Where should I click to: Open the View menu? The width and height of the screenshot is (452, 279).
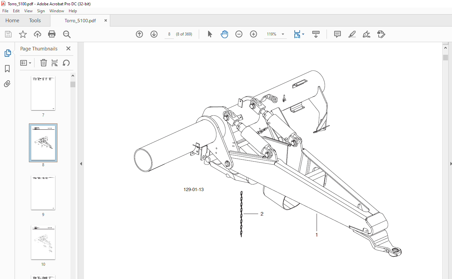tap(28, 11)
